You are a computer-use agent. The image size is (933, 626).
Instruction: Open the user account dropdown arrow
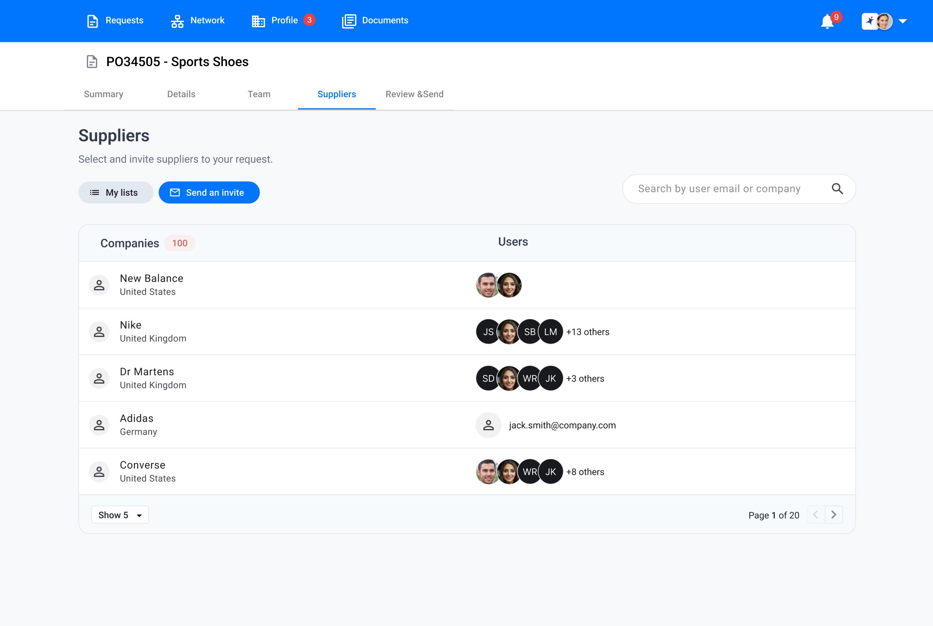point(902,21)
